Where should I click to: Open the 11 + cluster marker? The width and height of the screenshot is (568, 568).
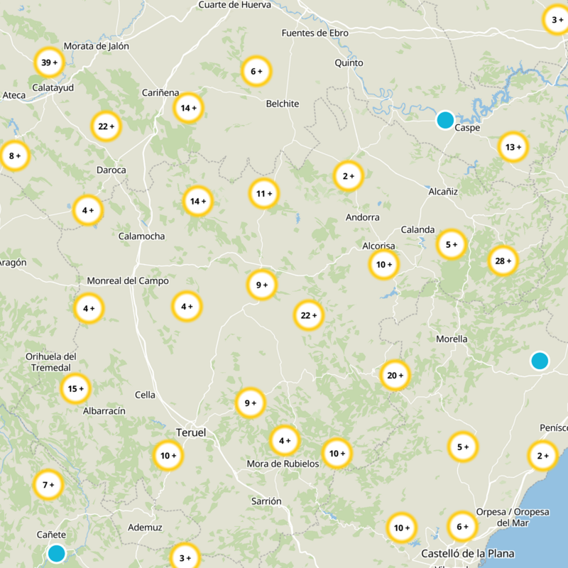(264, 193)
